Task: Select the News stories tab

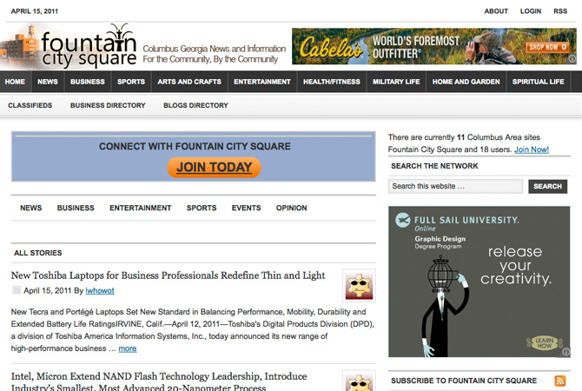Action: [30, 208]
